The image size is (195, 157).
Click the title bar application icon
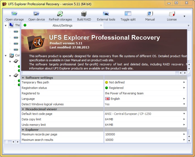pos(4,4)
